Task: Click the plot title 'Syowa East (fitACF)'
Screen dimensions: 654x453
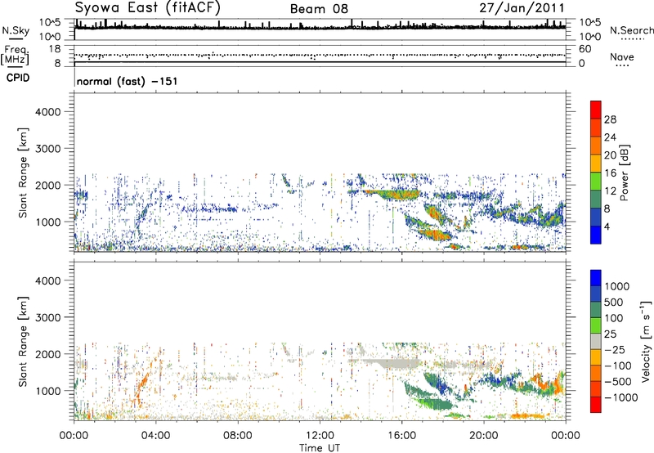Action: click(148, 7)
